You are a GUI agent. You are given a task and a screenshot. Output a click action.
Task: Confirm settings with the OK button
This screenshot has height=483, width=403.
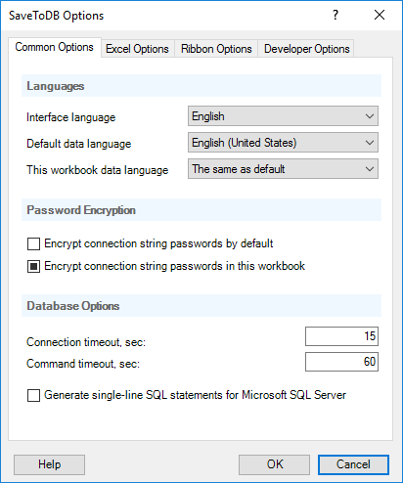point(274,464)
